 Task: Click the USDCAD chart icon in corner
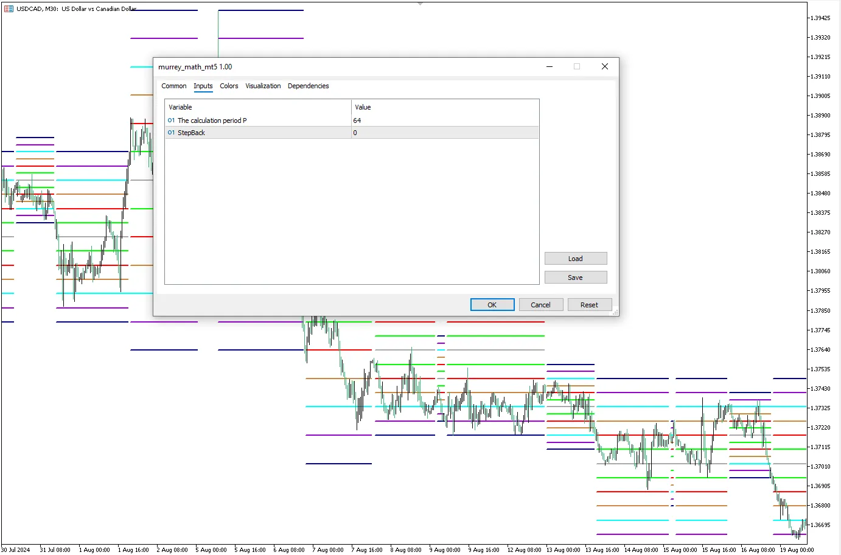pyautogui.click(x=9, y=9)
